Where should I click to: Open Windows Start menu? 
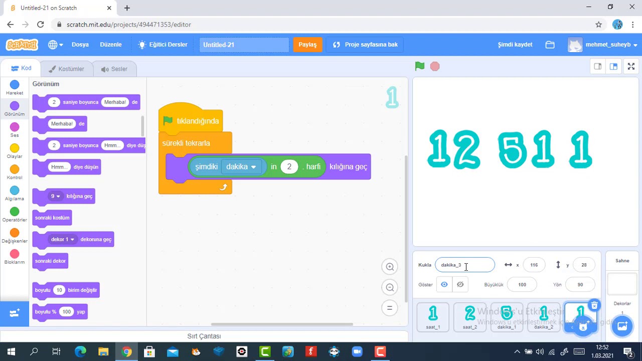pos(11,351)
